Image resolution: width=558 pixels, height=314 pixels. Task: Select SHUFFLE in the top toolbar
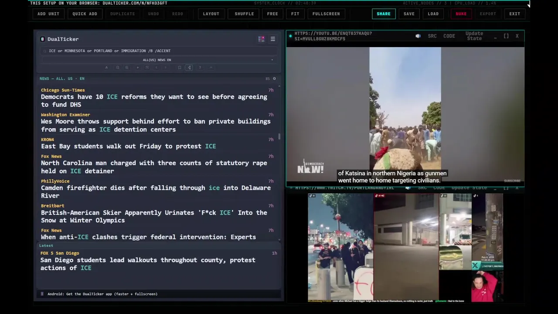[244, 14]
